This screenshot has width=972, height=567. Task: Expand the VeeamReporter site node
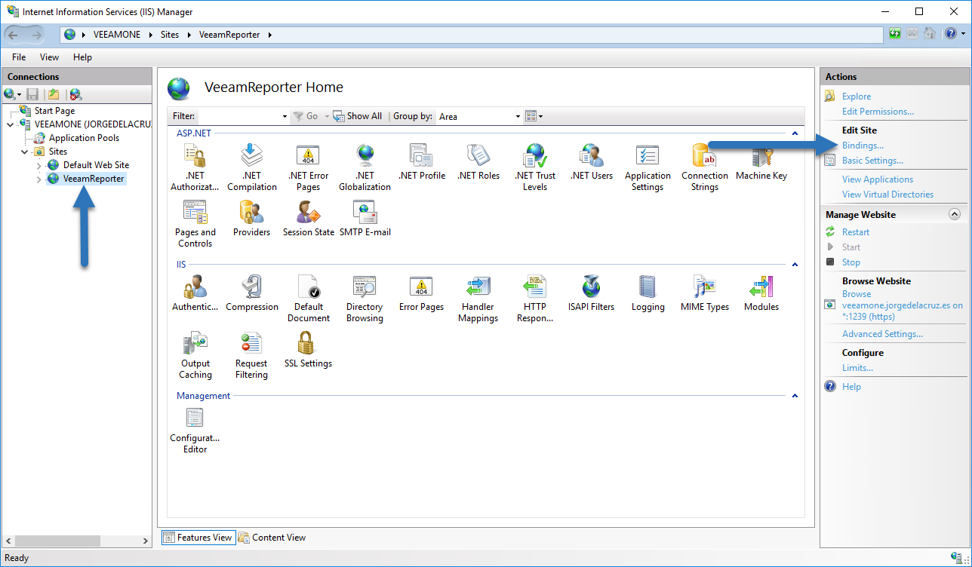click(x=39, y=179)
